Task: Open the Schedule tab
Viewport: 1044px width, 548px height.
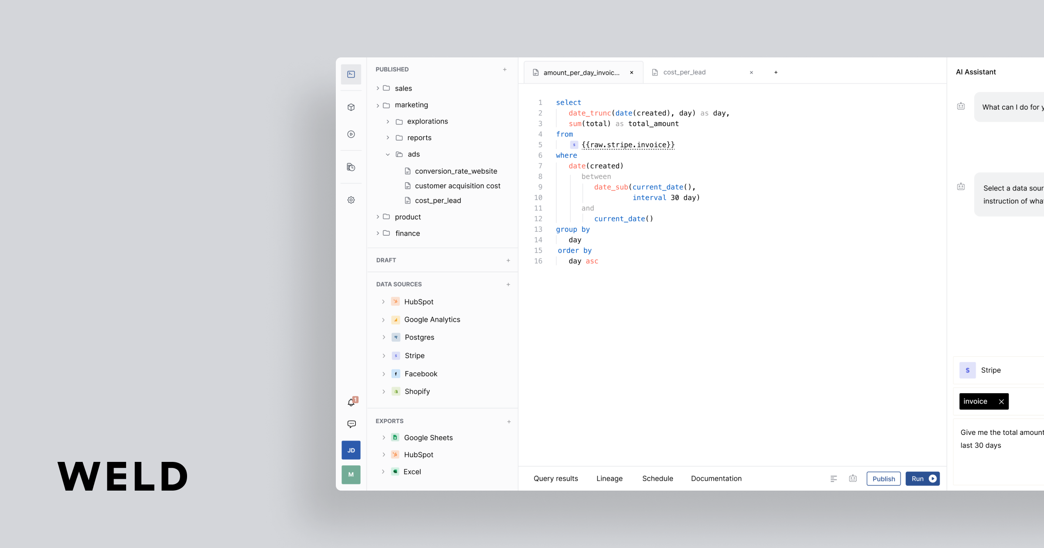Action: click(x=657, y=478)
